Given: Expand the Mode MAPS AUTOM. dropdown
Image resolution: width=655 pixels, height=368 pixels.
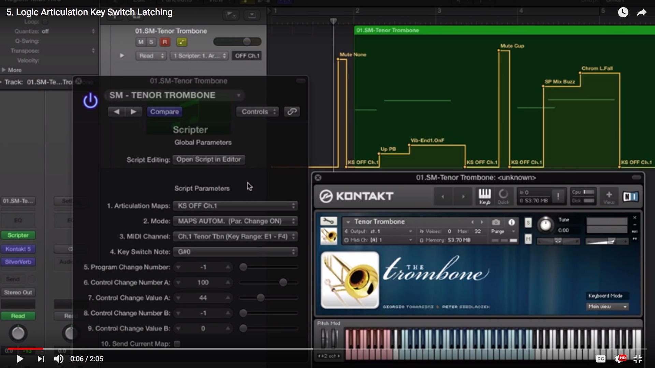Looking at the screenshot, I should coord(235,221).
